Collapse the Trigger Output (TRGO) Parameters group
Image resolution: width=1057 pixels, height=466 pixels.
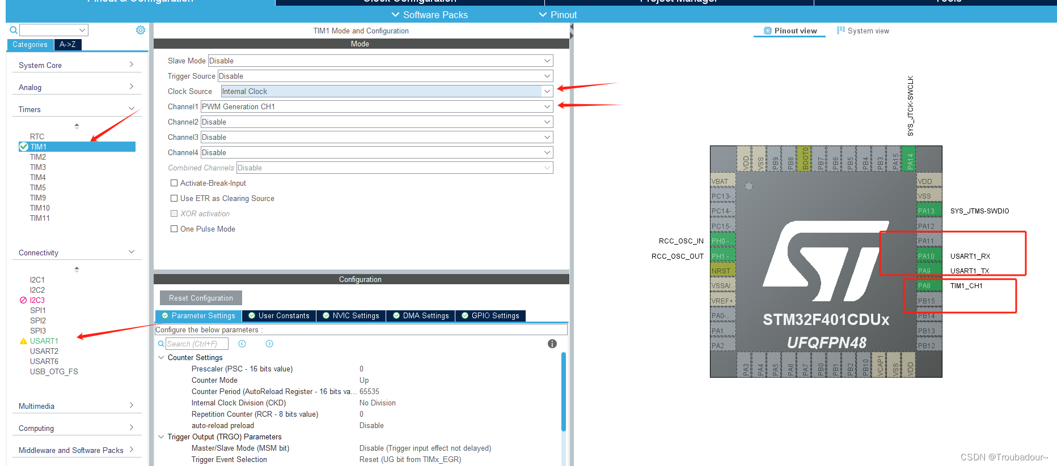(x=161, y=437)
